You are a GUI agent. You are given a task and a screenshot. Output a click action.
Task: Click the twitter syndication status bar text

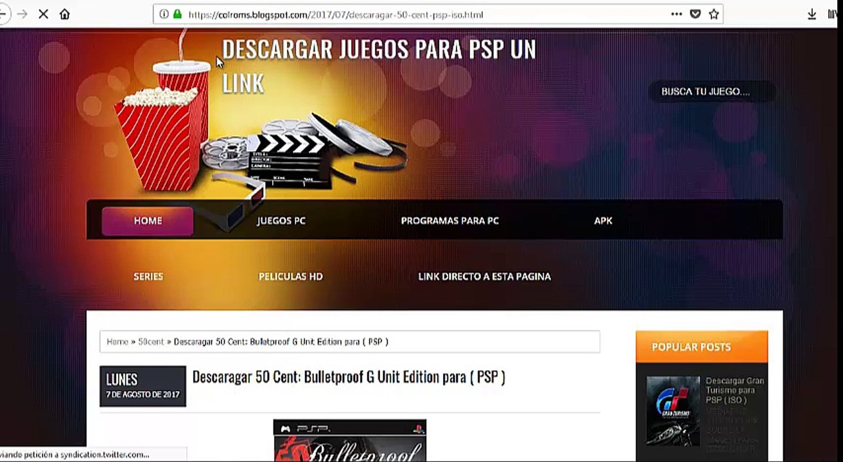pyautogui.click(x=75, y=454)
